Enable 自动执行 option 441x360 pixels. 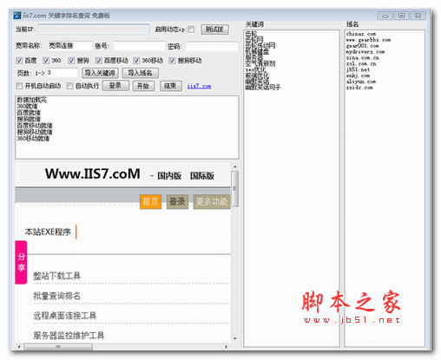click(69, 86)
